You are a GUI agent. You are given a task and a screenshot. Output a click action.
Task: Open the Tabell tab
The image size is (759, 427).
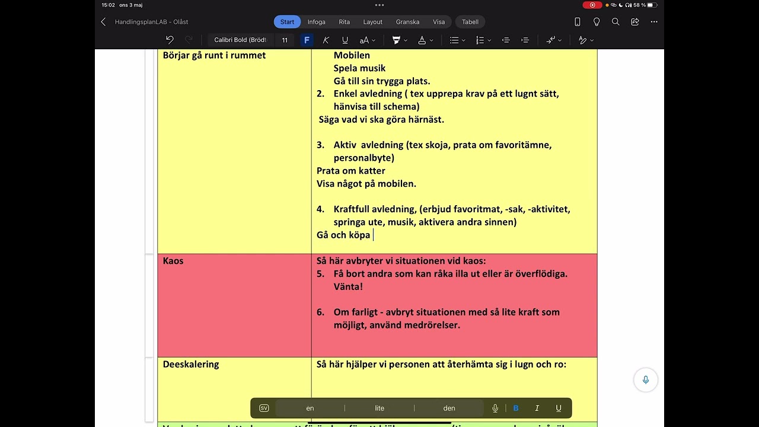470,22
